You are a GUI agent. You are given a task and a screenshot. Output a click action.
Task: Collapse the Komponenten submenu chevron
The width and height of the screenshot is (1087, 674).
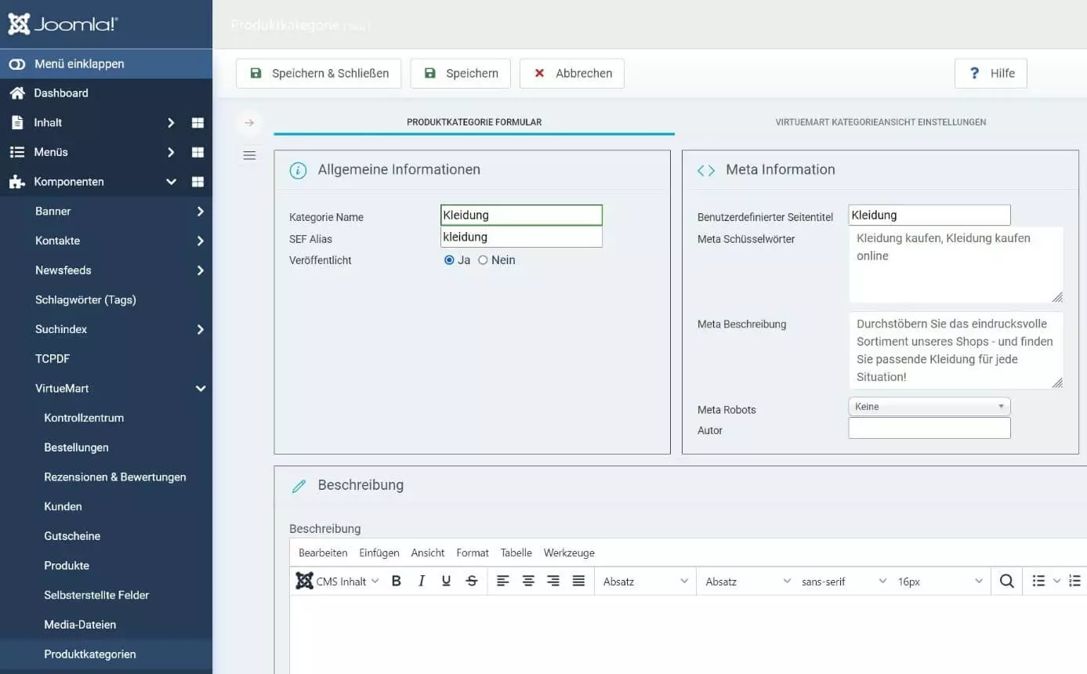point(171,182)
